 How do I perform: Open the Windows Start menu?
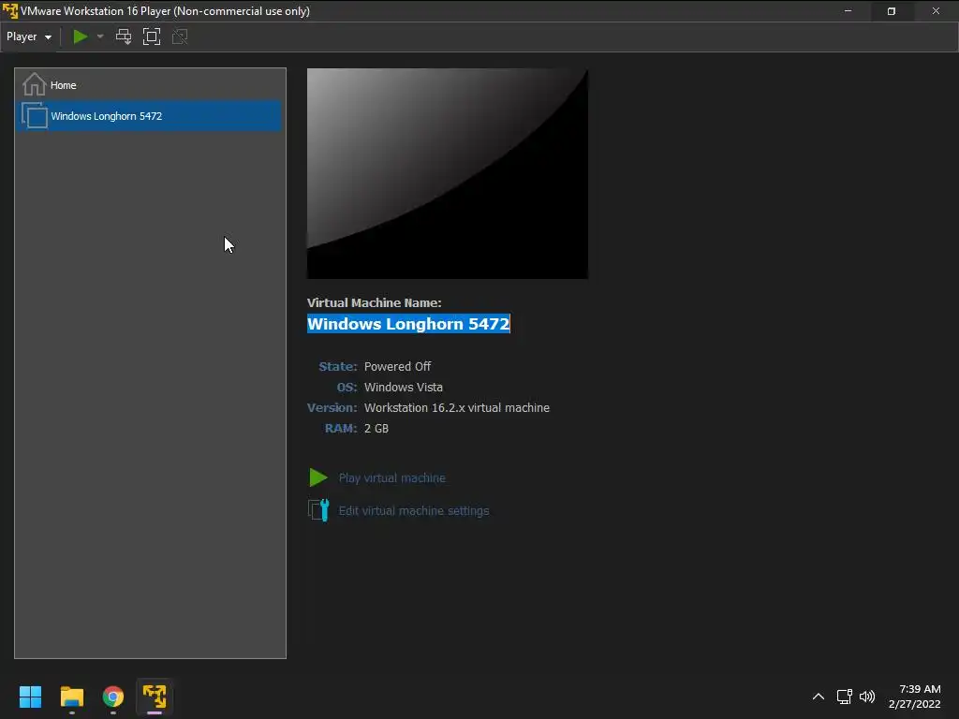pyautogui.click(x=30, y=697)
